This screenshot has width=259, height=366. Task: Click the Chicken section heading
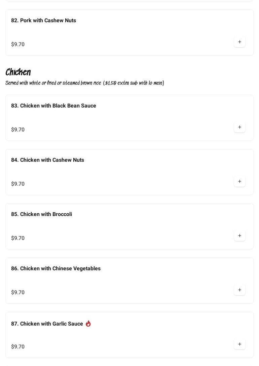pos(18,72)
